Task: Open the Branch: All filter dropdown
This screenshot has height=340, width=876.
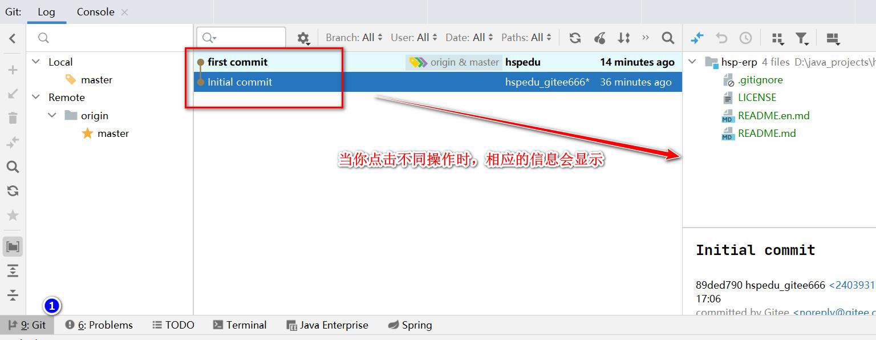Action: (x=354, y=38)
